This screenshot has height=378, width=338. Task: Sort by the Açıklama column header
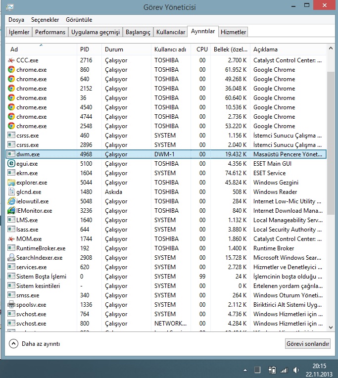tap(289, 49)
